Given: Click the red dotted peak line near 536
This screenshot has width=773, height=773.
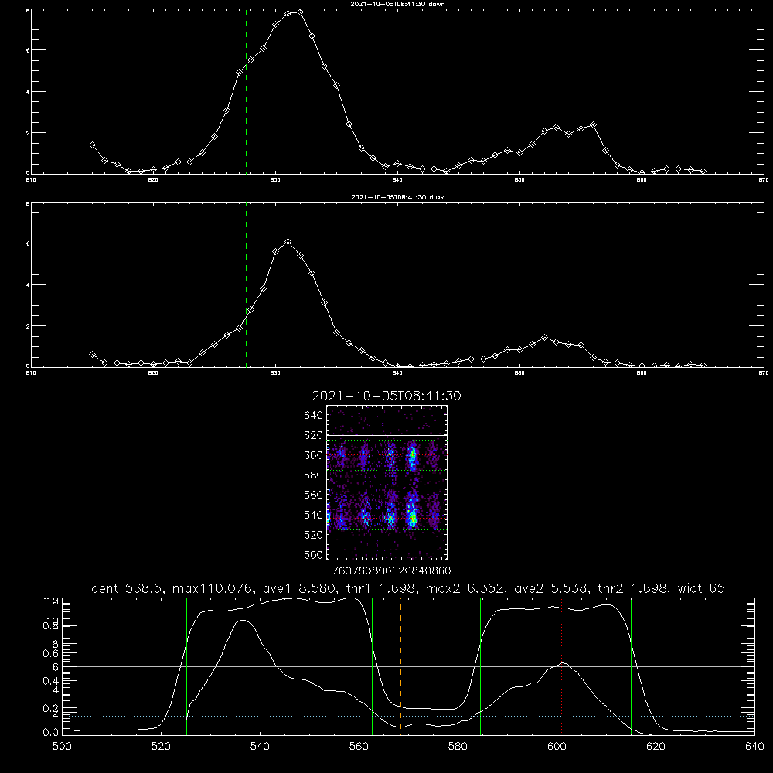Looking at the screenshot, I should pos(240,666).
